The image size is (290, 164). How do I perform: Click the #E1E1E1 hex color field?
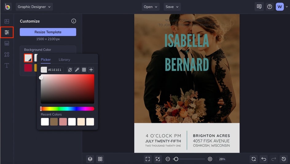pyautogui.click(x=55, y=70)
